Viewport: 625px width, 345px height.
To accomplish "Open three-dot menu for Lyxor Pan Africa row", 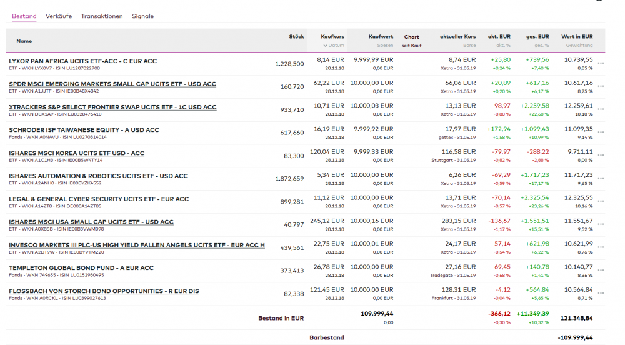I will click(x=601, y=64).
